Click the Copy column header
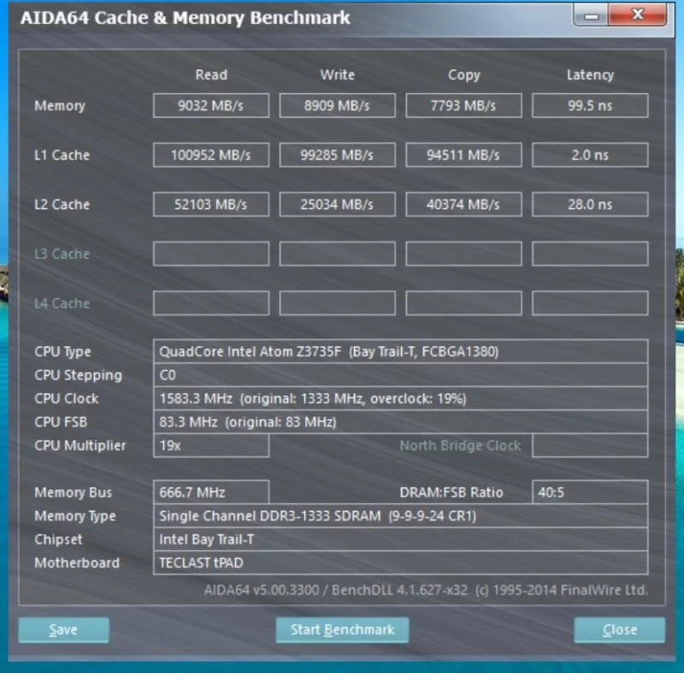This screenshot has height=673, width=684. click(463, 75)
